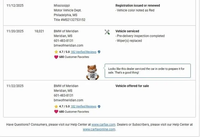Click the star rating icon in the 11/22/2025 entry
Screen dimensions: 200x137
click(x=56, y=106)
